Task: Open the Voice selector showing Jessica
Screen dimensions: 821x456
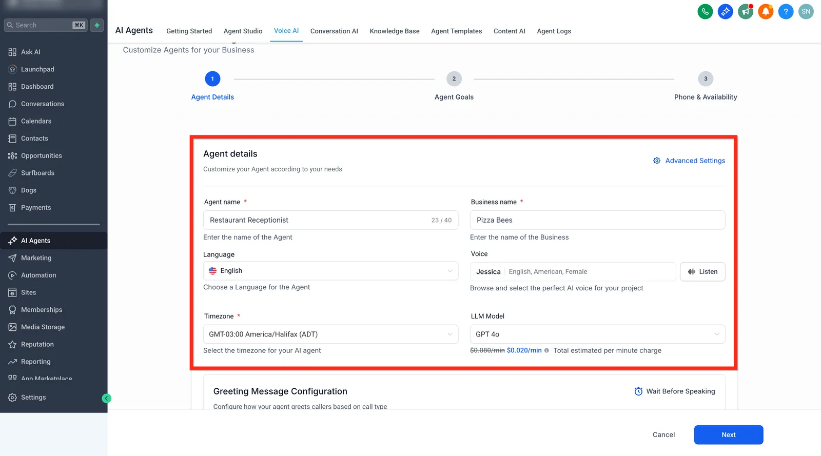Action: [573, 271]
